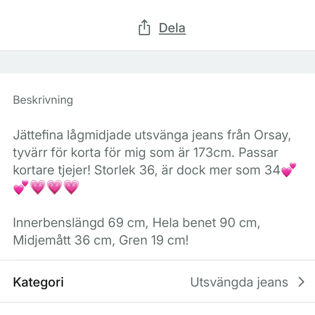This screenshot has width=315, height=315.
Task: Click the grey divider band below Dela
Action: click(x=157, y=62)
